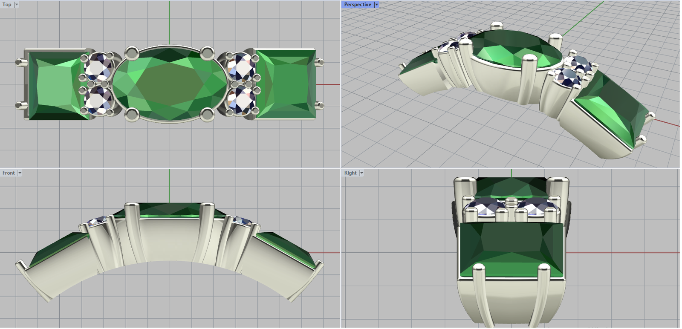Expand the Right viewport dropdown arrow
Viewport: 682px width, 329px height.
(361, 173)
